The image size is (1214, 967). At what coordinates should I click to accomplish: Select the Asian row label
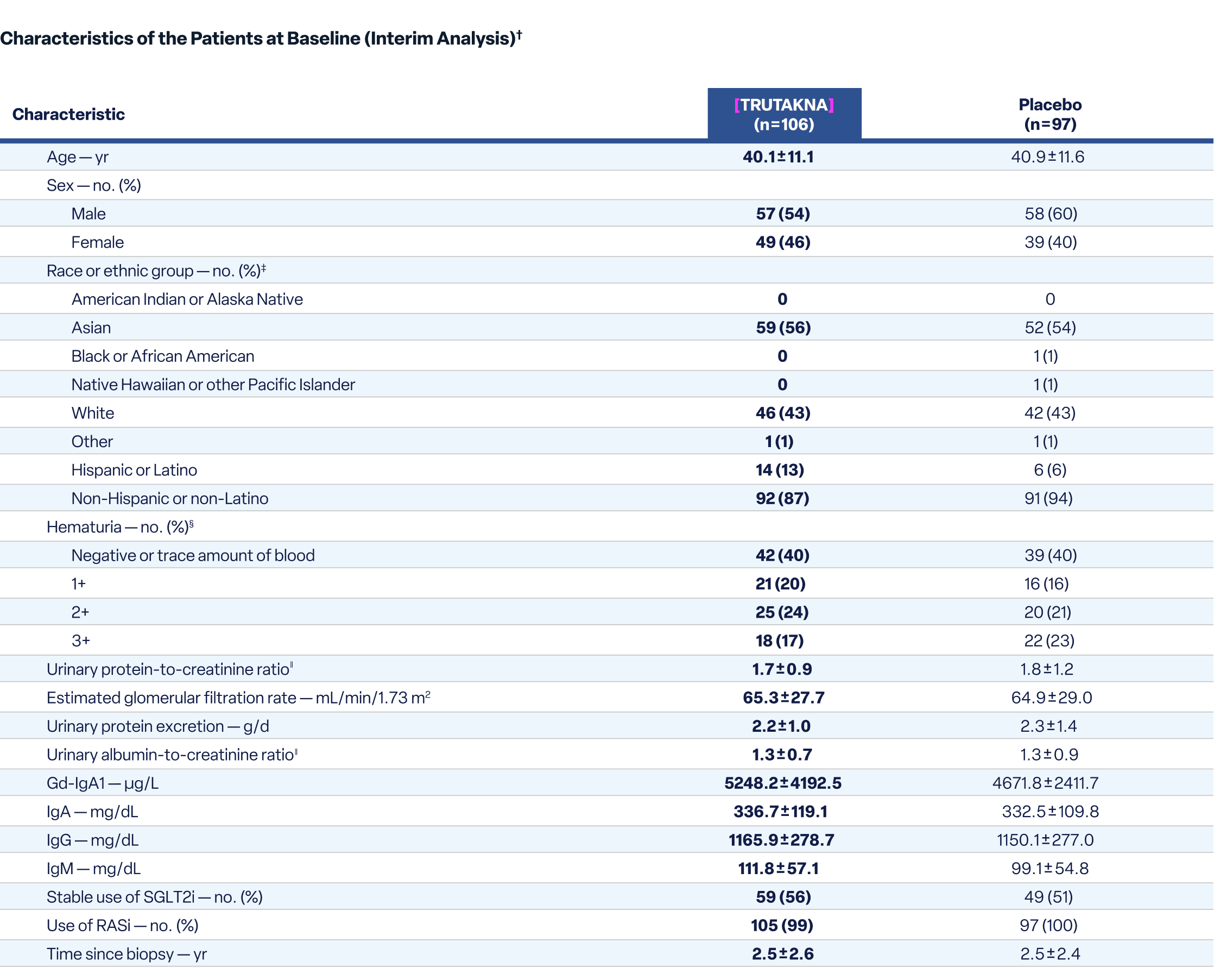pyautogui.click(x=91, y=328)
